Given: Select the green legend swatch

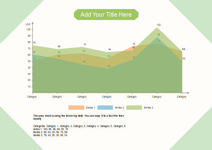Looking at the screenshot, I should coord(134,108).
